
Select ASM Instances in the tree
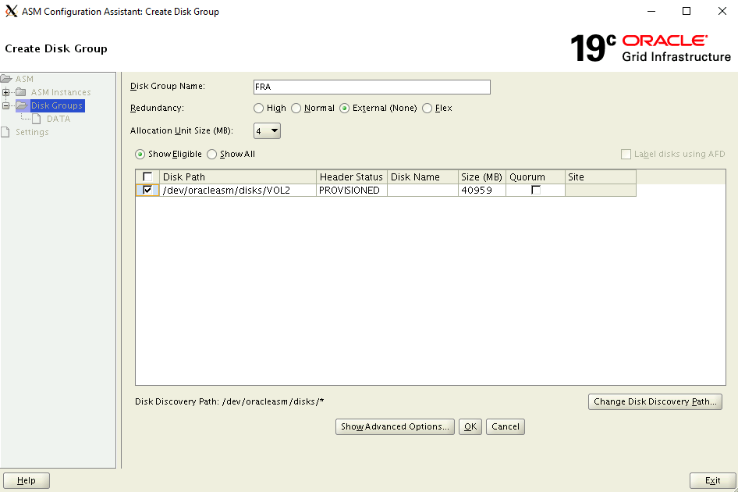(61, 92)
